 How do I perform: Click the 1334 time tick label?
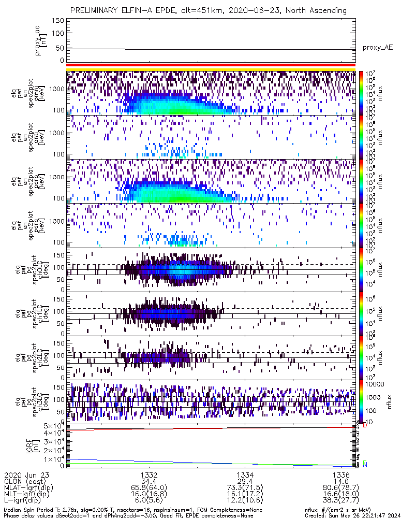point(245,474)
